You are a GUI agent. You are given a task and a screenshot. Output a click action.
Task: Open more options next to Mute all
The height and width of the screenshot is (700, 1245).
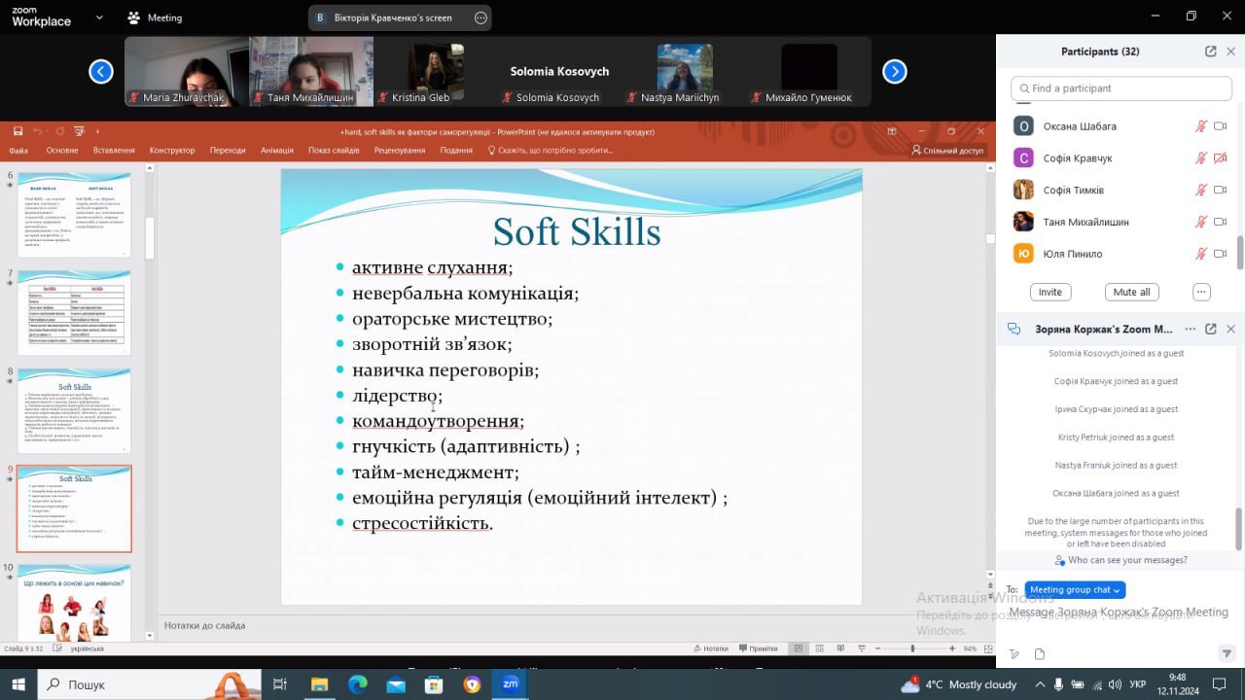(x=1201, y=292)
